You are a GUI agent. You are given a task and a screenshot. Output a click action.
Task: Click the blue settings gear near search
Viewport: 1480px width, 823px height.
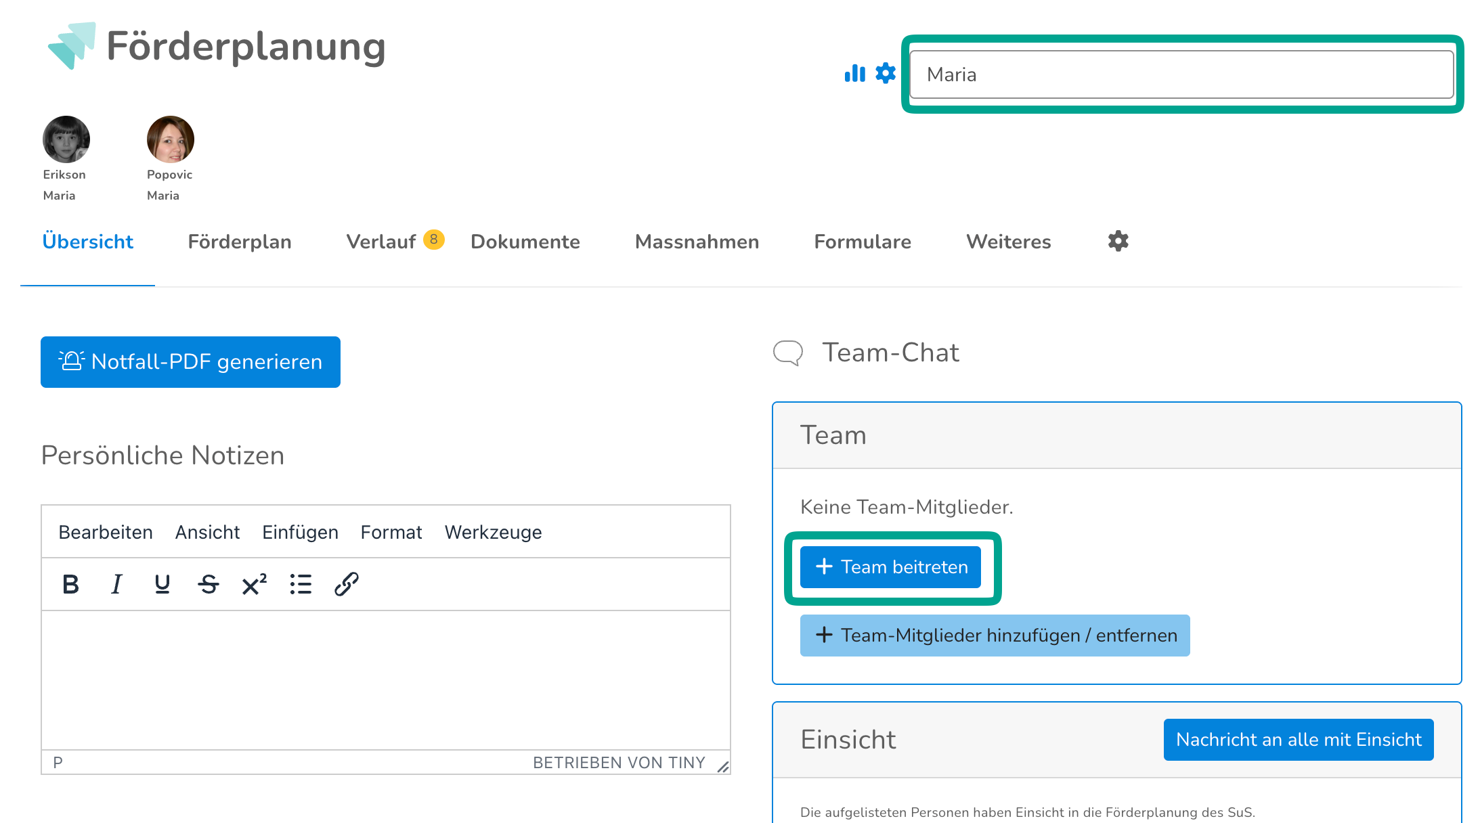(x=885, y=73)
